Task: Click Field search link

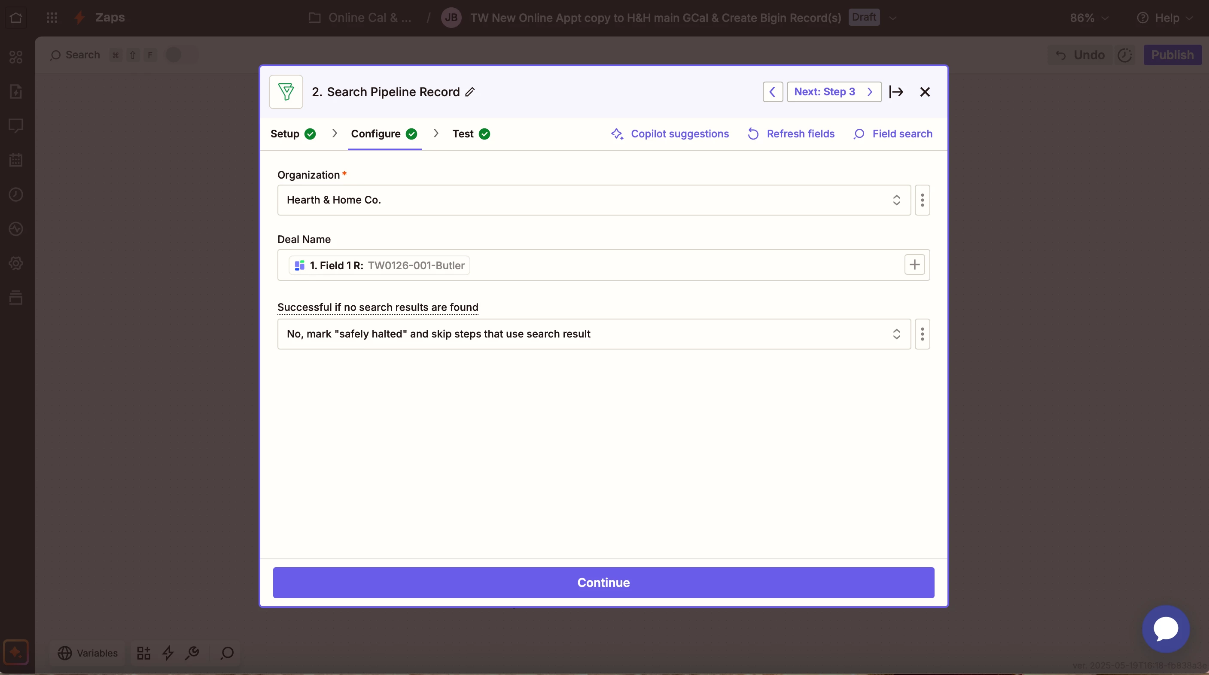Action: (892, 134)
